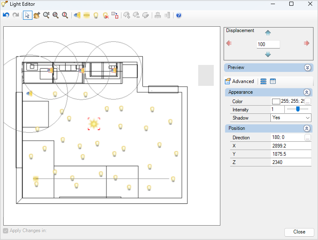Add a point light bulb

pos(96,15)
